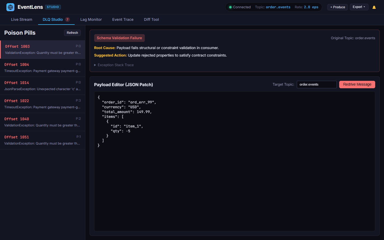Edit the Target Topic input field
The height and width of the screenshot is (240, 384).
pyautogui.click(x=317, y=85)
